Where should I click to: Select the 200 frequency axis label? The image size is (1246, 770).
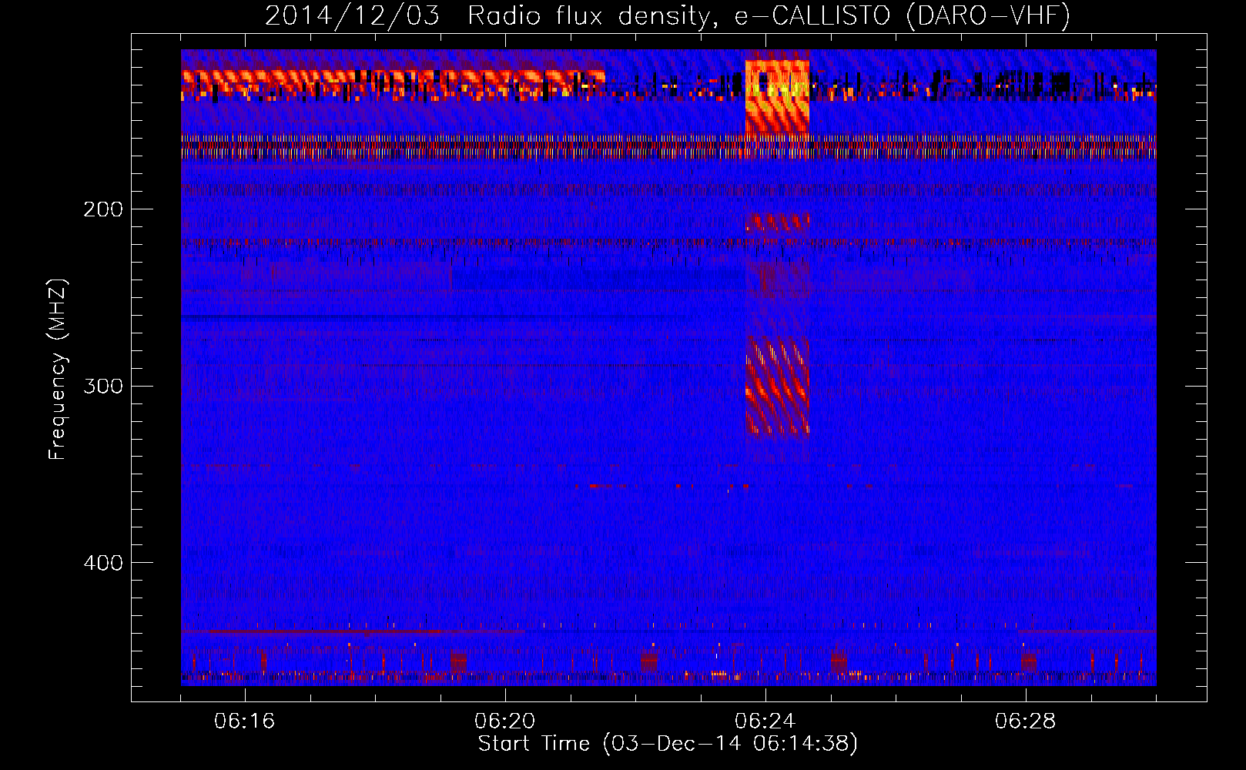pos(103,209)
